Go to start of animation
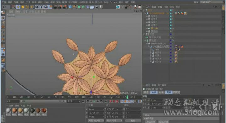This screenshot has height=123, width=226. (83, 101)
